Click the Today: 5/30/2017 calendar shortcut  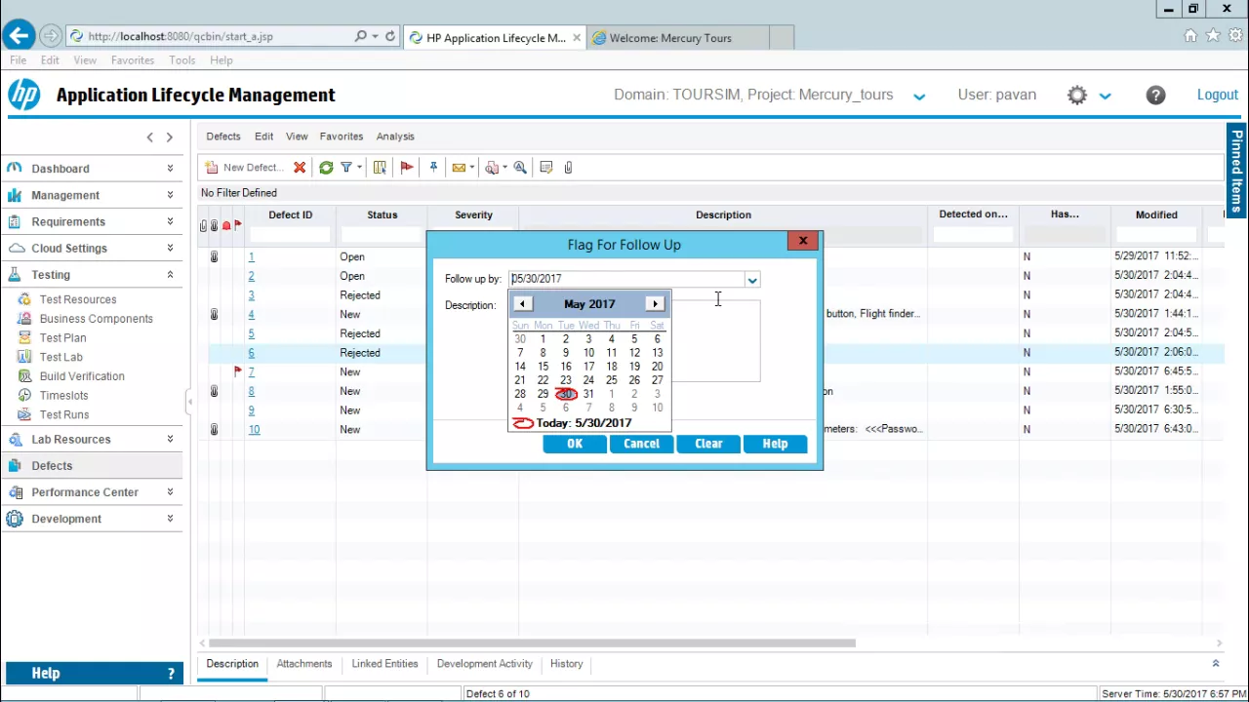[573, 423]
